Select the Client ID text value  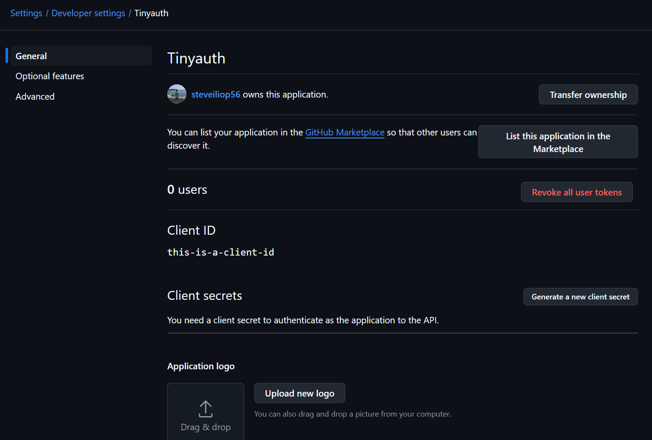(x=221, y=252)
